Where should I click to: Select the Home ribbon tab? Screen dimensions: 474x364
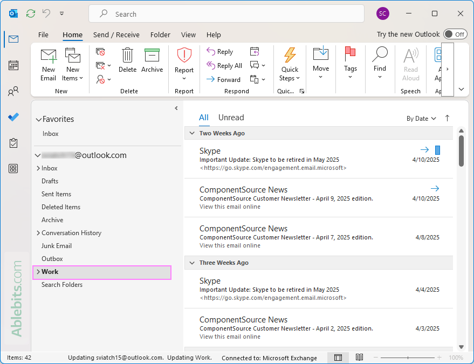(73, 35)
